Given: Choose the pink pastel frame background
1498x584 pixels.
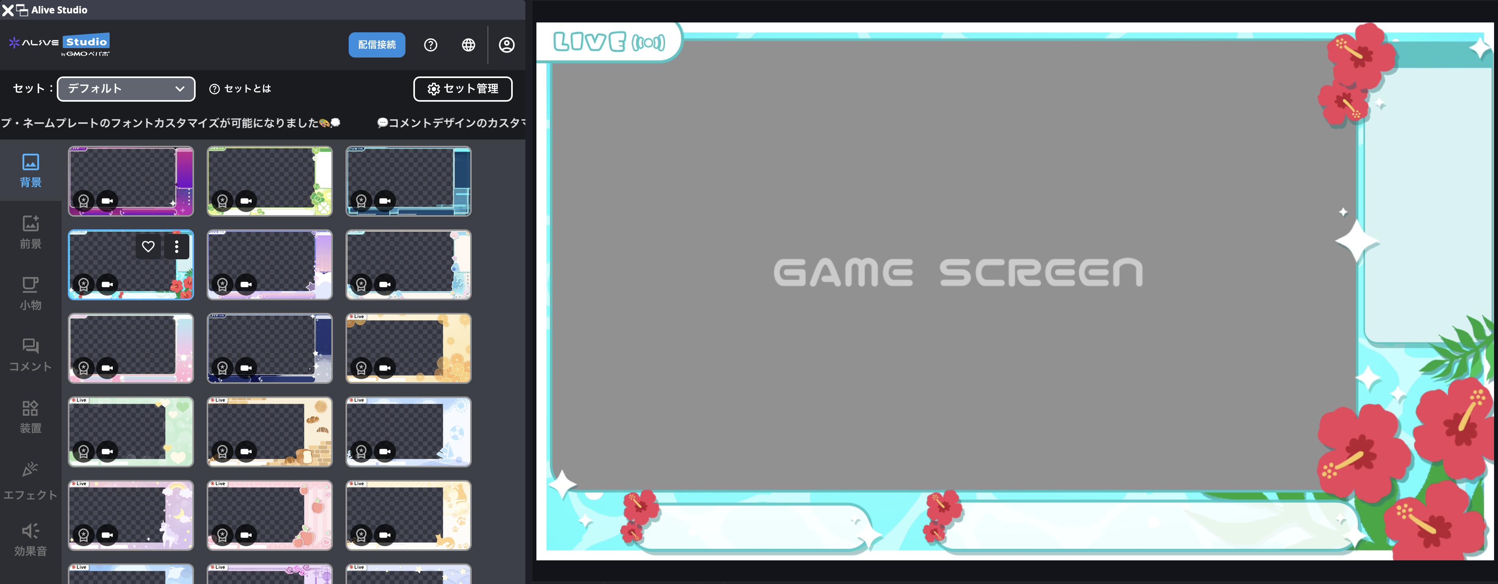Looking at the screenshot, I should tap(131, 348).
